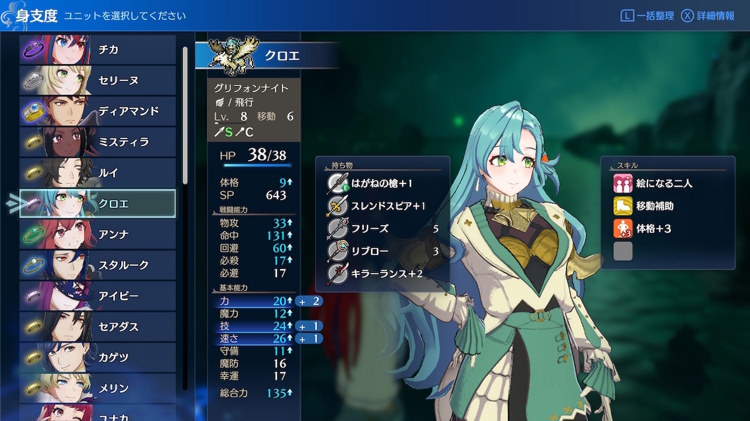This screenshot has width=750, height=421.
Task: Choose アイビー from the unit list
Action: 97,296
